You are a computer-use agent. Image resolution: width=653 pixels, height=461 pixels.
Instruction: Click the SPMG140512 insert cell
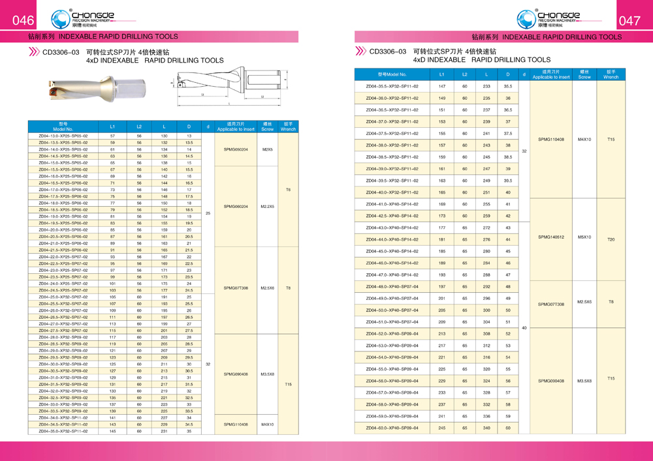[x=550, y=237]
